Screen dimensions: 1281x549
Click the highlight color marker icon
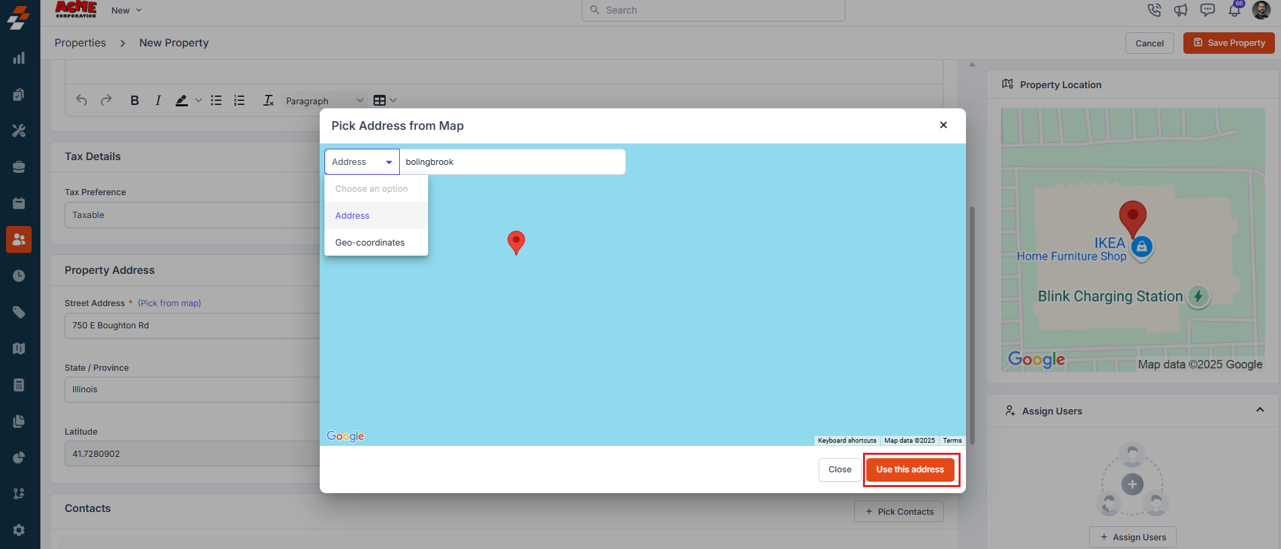click(181, 100)
